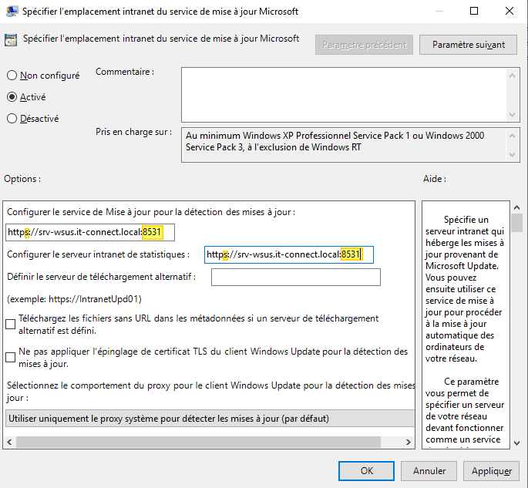This screenshot has height=488, width=528.
Task: Click the 'Au minimum Windows XP Professionnel' text
Action: click(335, 141)
